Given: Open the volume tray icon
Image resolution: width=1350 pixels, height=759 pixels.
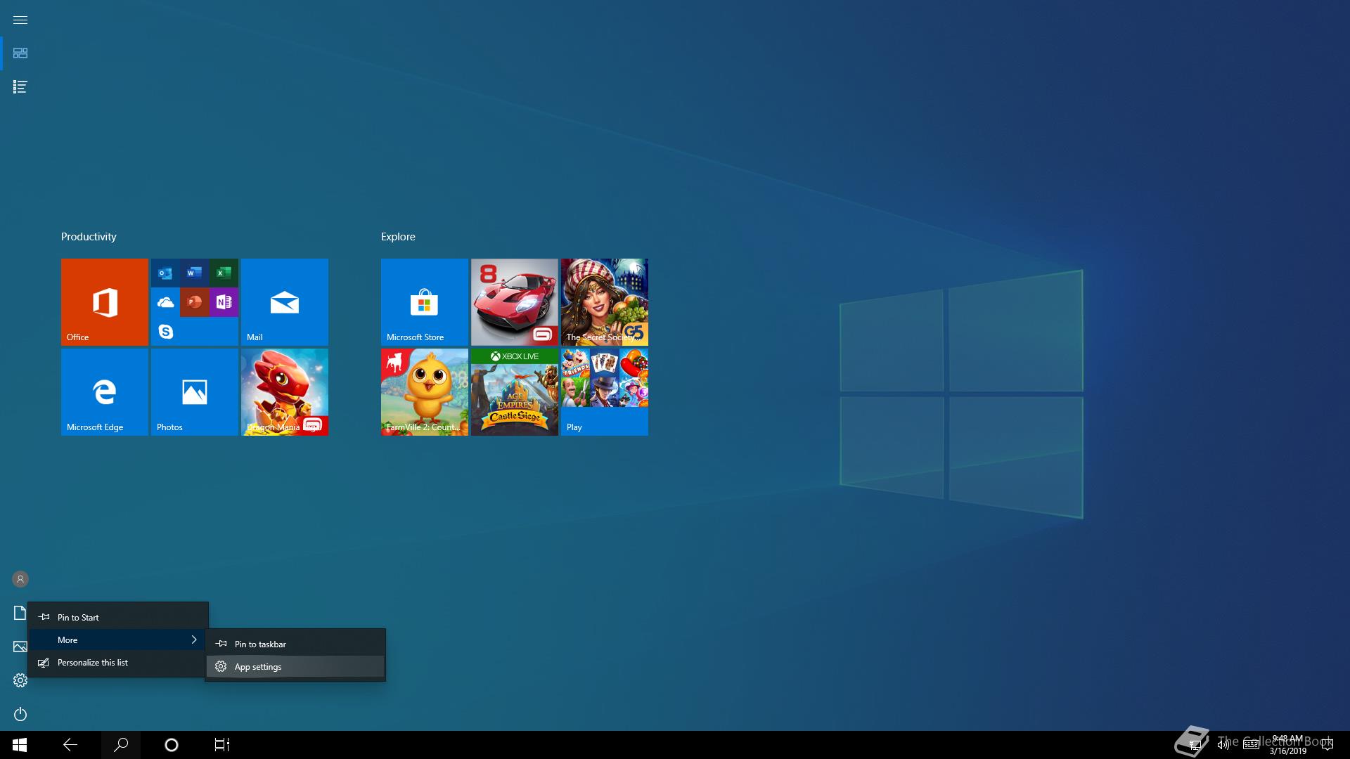Looking at the screenshot, I should click(x=1223, y=745).
